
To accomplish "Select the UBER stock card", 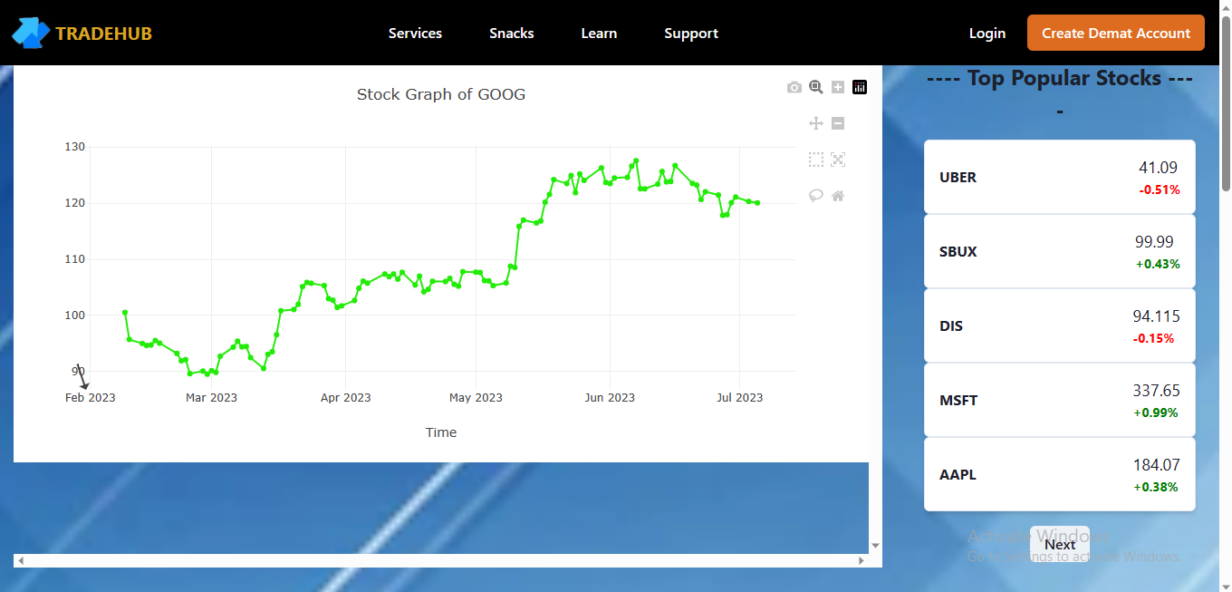I will coord(1059,177).
